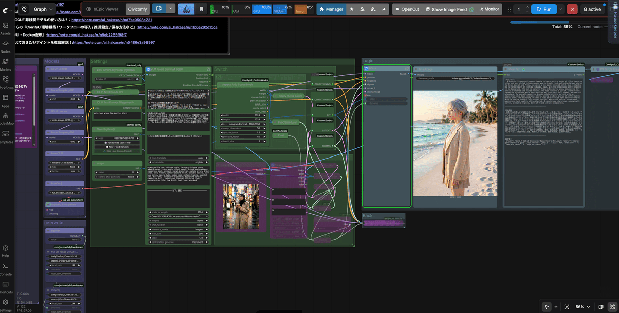Click the 8 active jobs button
The height and width of the screenshot is (313, 619).
coord(592,9)
